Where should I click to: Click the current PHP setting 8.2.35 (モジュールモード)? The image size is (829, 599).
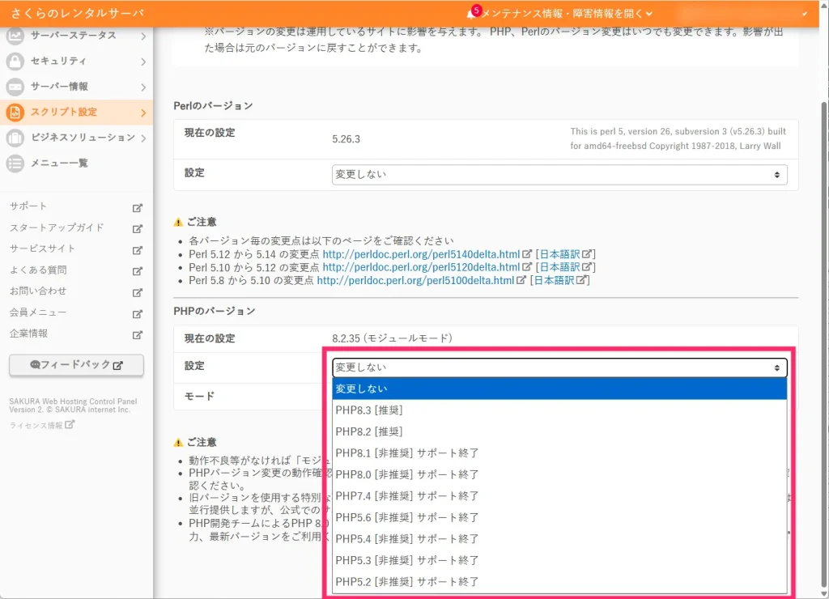coord(392,338)
